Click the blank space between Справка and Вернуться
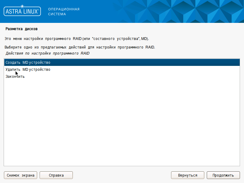This screenshot has height=183, width=244. pyautogui.click(x=122, y=175)
